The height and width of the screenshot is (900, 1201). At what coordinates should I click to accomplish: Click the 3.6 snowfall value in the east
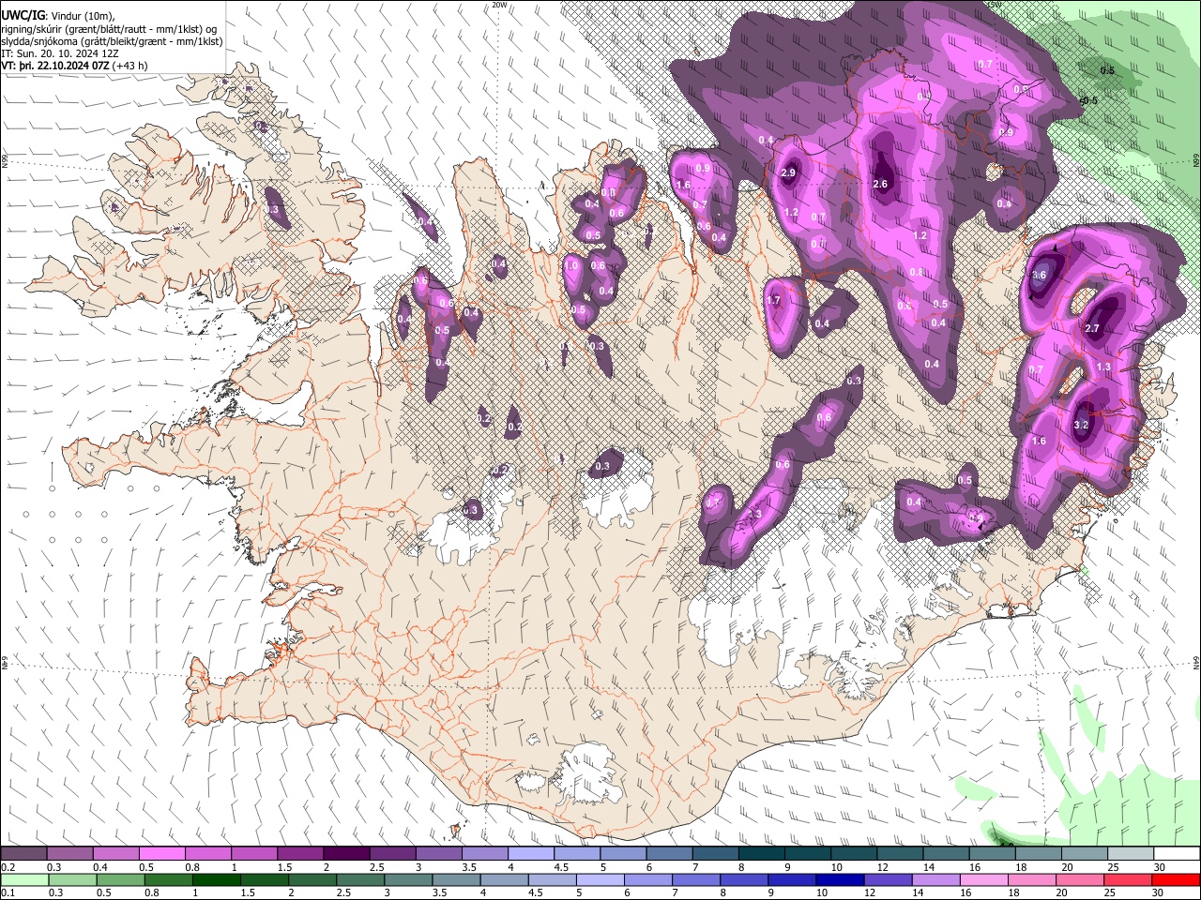coord(1039,276)
